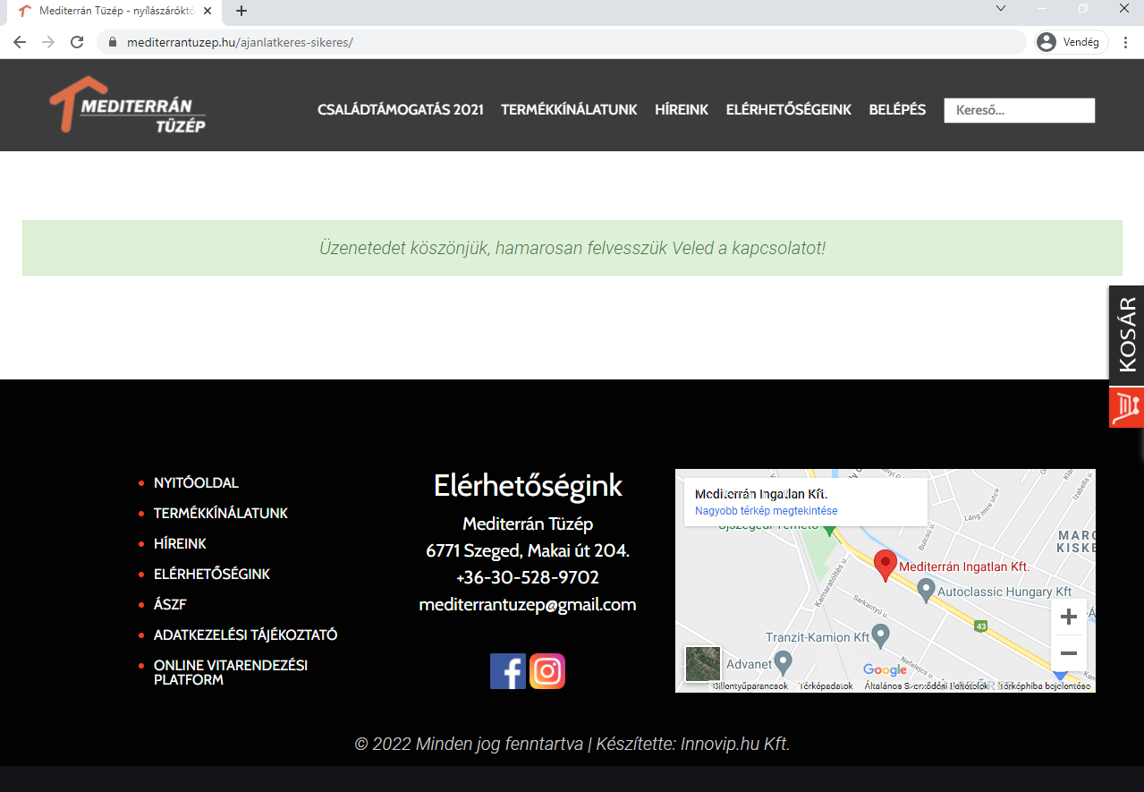Open the Instagram icon in footer
1144x792 pixels.
point(547,671)
